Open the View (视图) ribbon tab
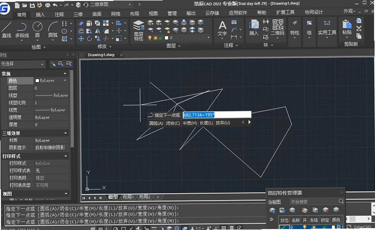 pyautogui.click(x=153, y=14)
